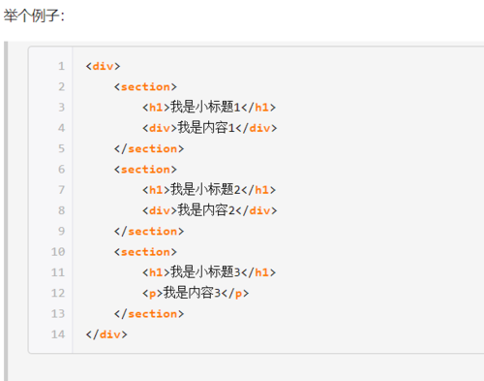Image resolution: width=484 pixels, height=381 pixels.
Task: Click line number 10 in the gutter
Action: (x=58, y=252)
